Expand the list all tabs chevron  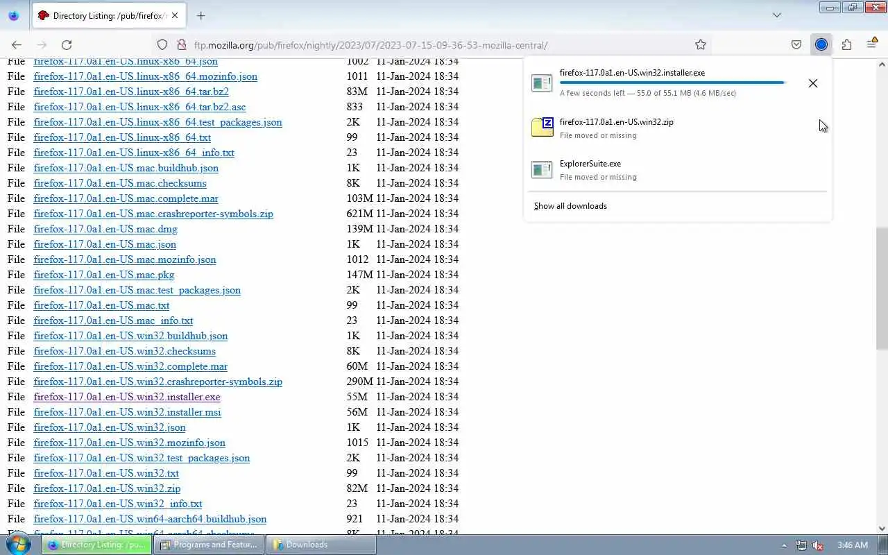[x=777, y=15]
